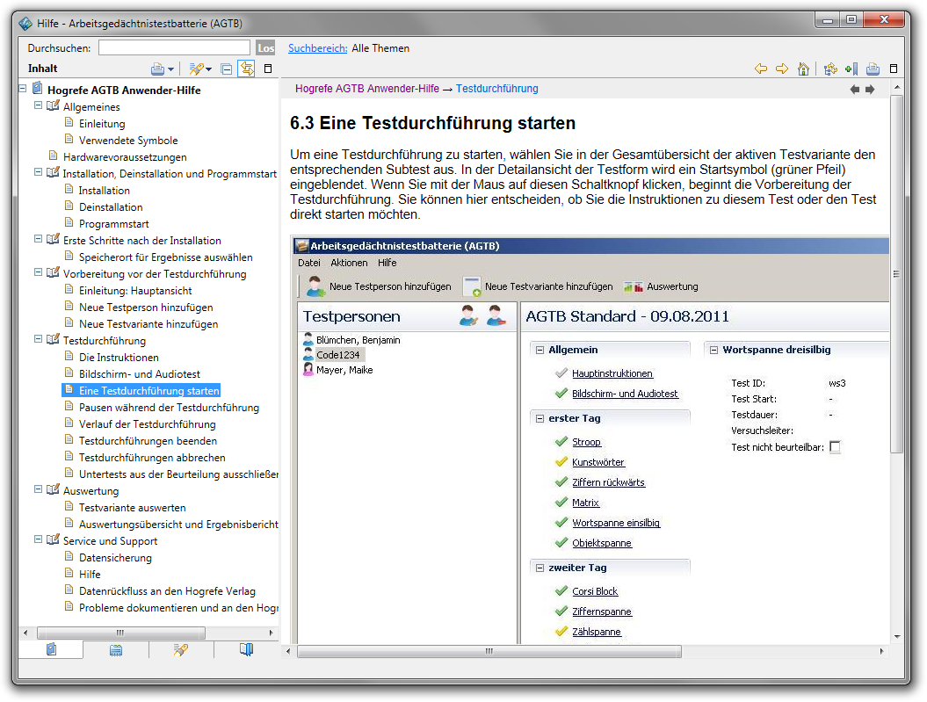Select the Eine Testdurchführung starten topic
Screen dimensions: 927x702
149,391
